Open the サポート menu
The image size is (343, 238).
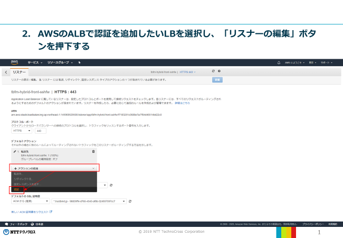(x=326, y=62)
